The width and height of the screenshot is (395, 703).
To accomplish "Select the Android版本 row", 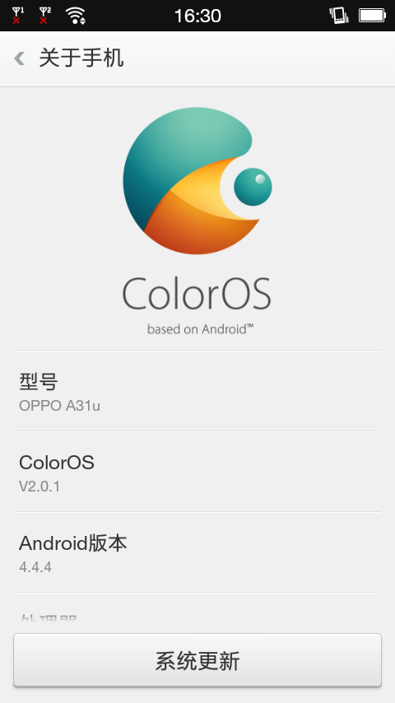I will [197, 552].
